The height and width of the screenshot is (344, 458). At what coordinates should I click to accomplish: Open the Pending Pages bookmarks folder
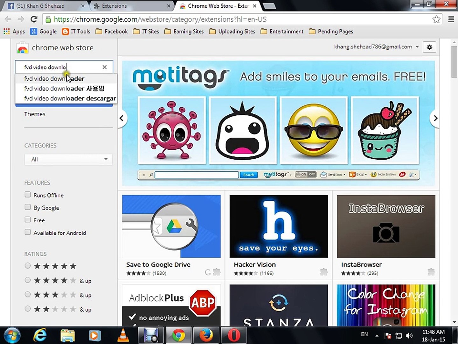331,32
